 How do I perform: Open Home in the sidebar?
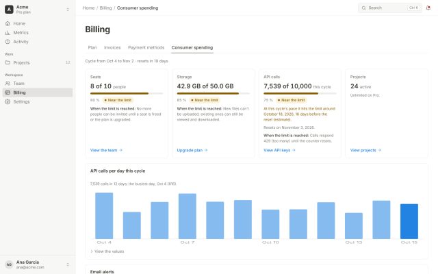point(38,23)
